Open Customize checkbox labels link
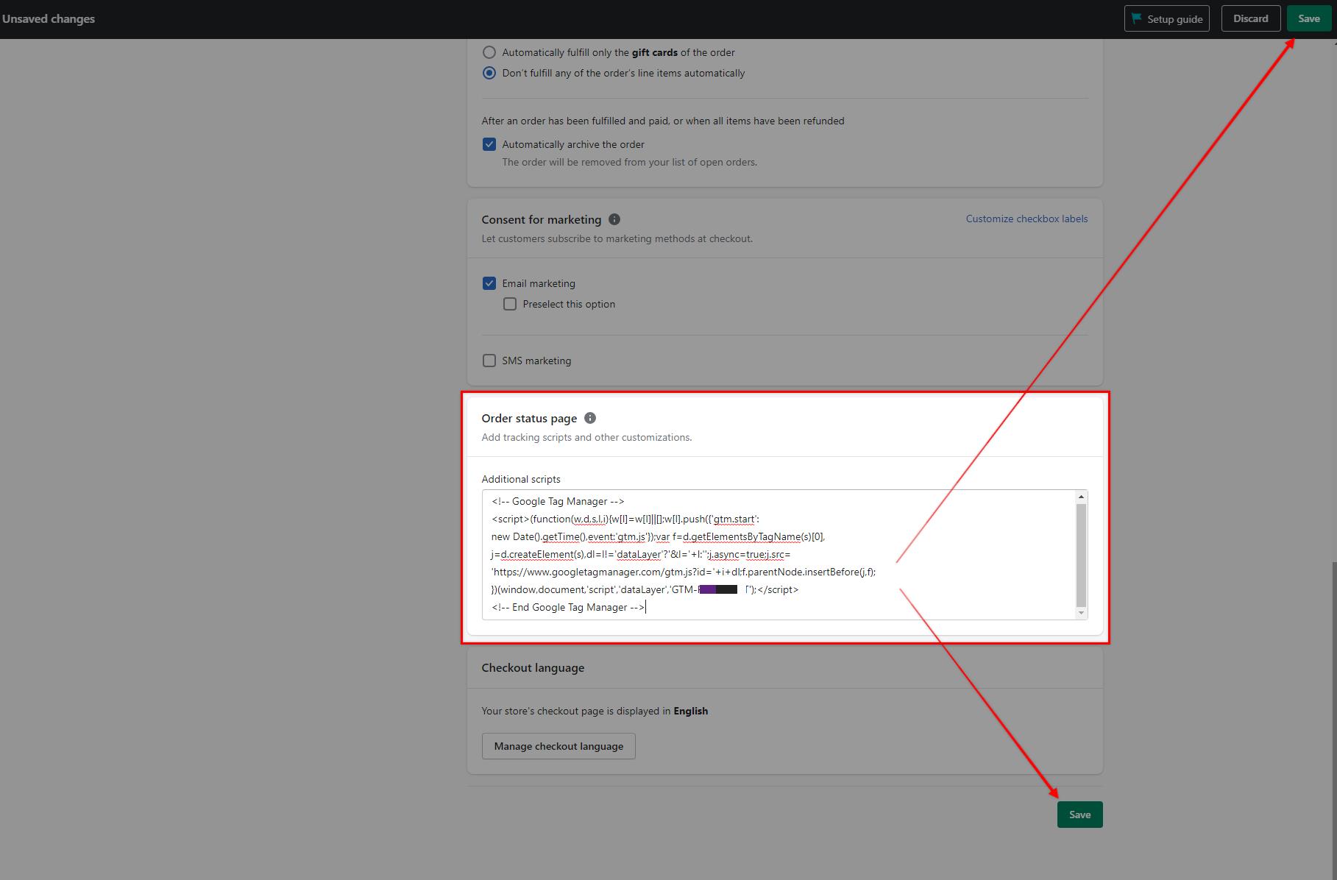 click(x=1026, y=219)
